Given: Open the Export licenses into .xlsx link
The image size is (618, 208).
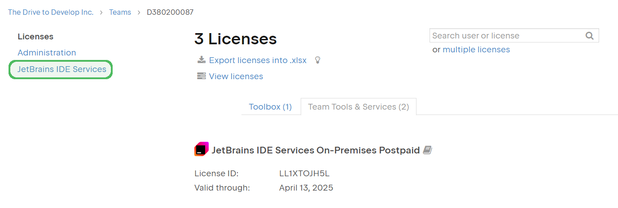Looking at the screenshot, I should [x=258, y=60].
